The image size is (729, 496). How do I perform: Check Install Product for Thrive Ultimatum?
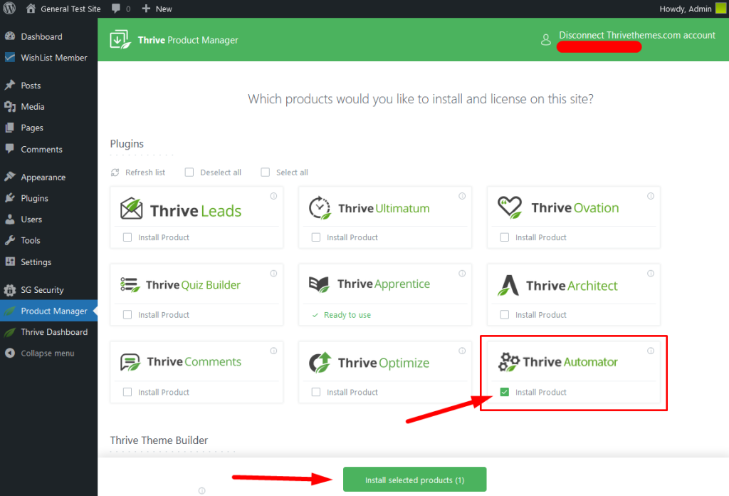point(316,237)
